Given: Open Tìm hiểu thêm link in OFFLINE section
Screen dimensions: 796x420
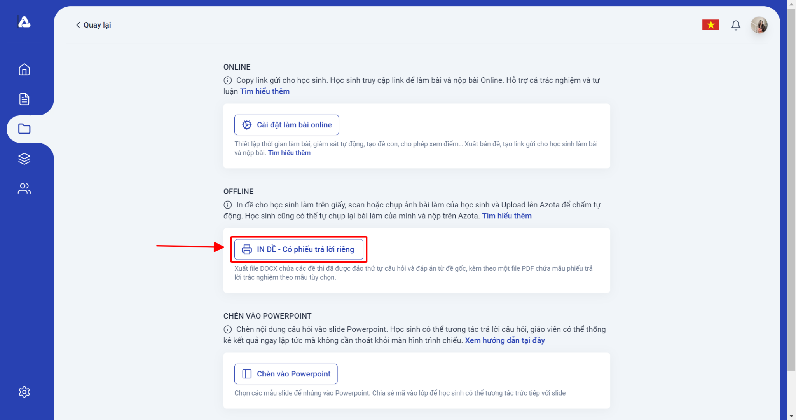Looking at the screenshot, I should [507, 216].
